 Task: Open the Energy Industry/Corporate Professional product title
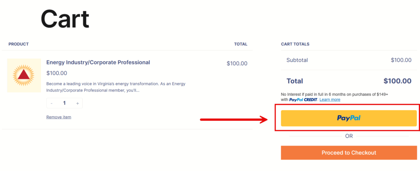pos(98,62)
